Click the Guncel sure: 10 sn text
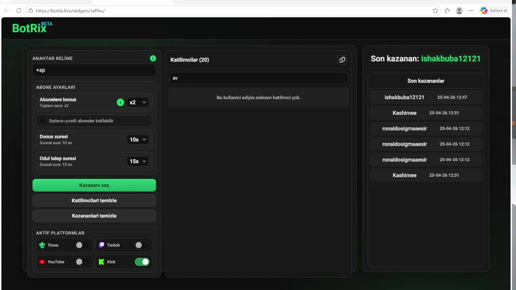The image size is (516, 290). [56, 143]
